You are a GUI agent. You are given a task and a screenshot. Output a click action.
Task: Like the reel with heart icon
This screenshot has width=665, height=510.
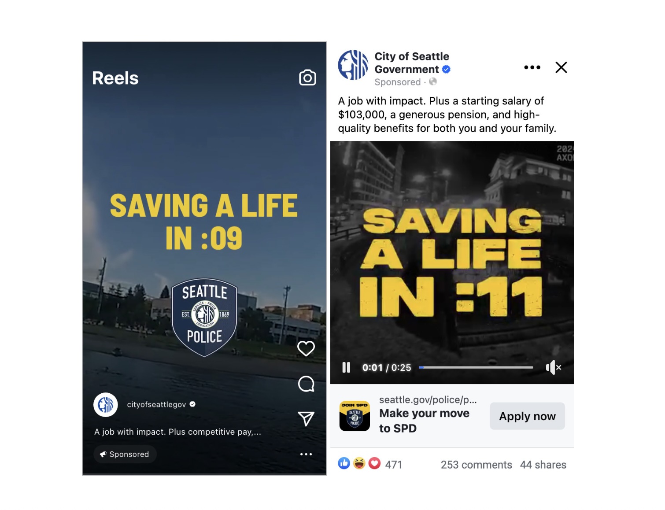tap(306, 348)
